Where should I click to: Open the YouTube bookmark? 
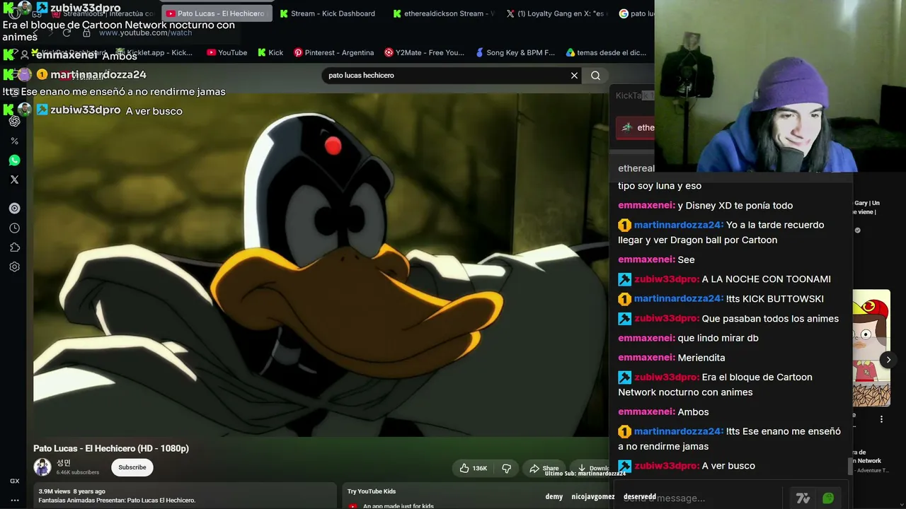tap(226, 52)
